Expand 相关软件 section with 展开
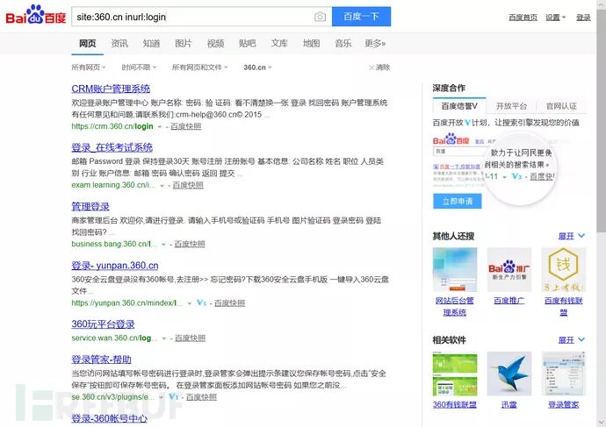This screenshot has width=606, height=427. [x=572, y=340]
